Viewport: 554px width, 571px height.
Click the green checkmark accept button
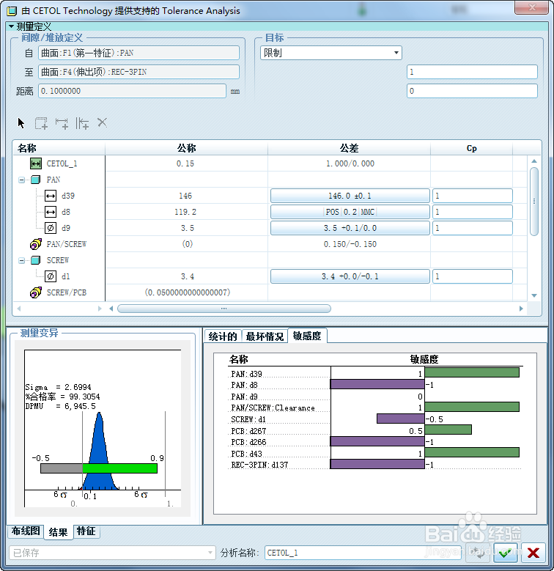(506, 553)
